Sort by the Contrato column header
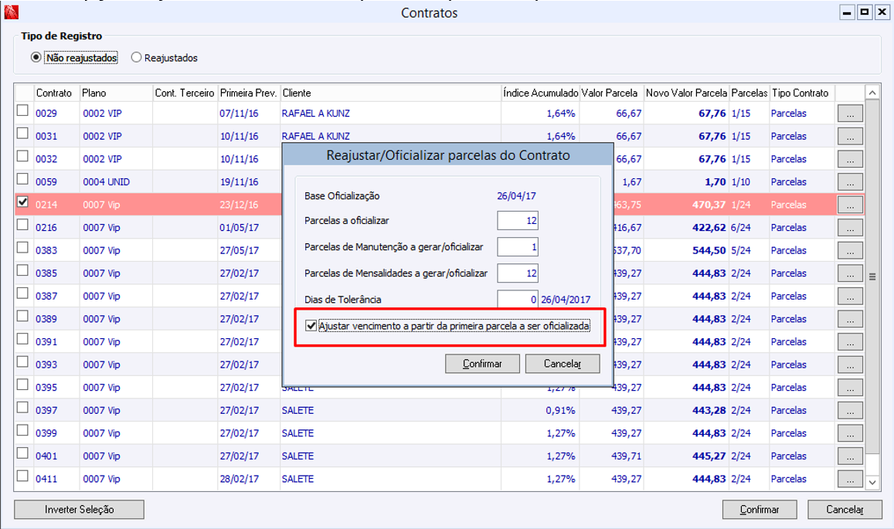 [x=54, y=93]
